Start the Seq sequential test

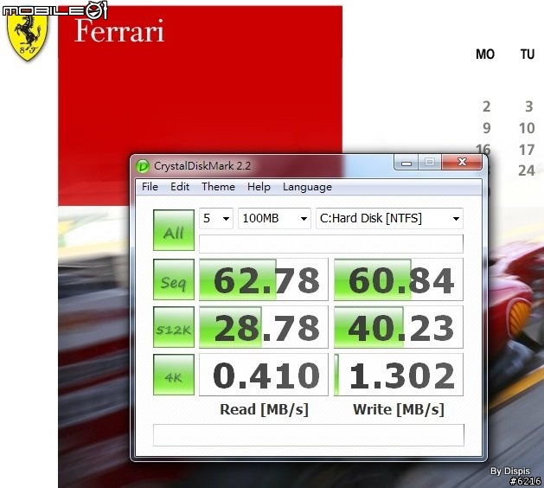coord(174,279)
